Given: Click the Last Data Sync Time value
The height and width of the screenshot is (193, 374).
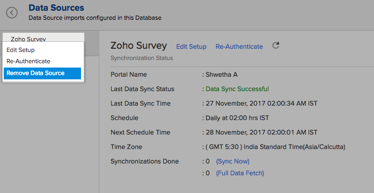Looking at the screenshot, I should 261,103.
